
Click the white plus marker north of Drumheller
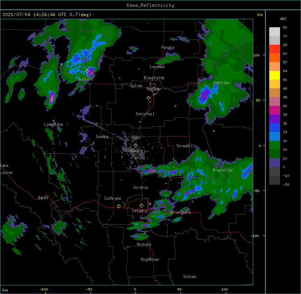[214, 131]
